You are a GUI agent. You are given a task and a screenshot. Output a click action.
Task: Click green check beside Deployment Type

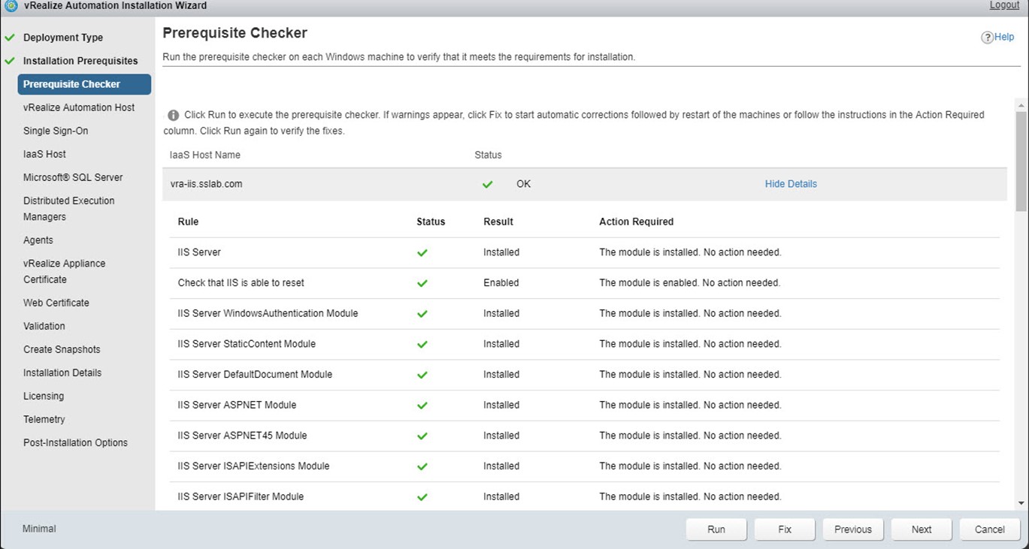[10, 38]
